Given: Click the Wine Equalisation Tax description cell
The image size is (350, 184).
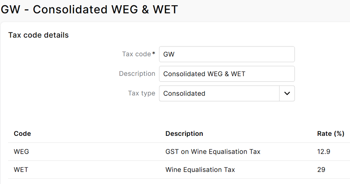Looking at the screenshot, I should click(200, 170).
